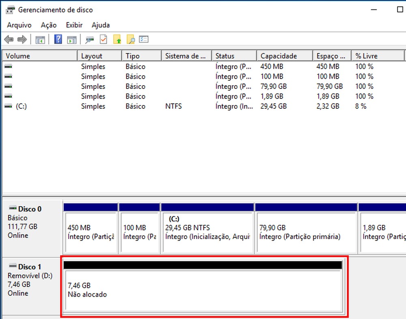Open the Arquivo menu

tap(19, 25)
